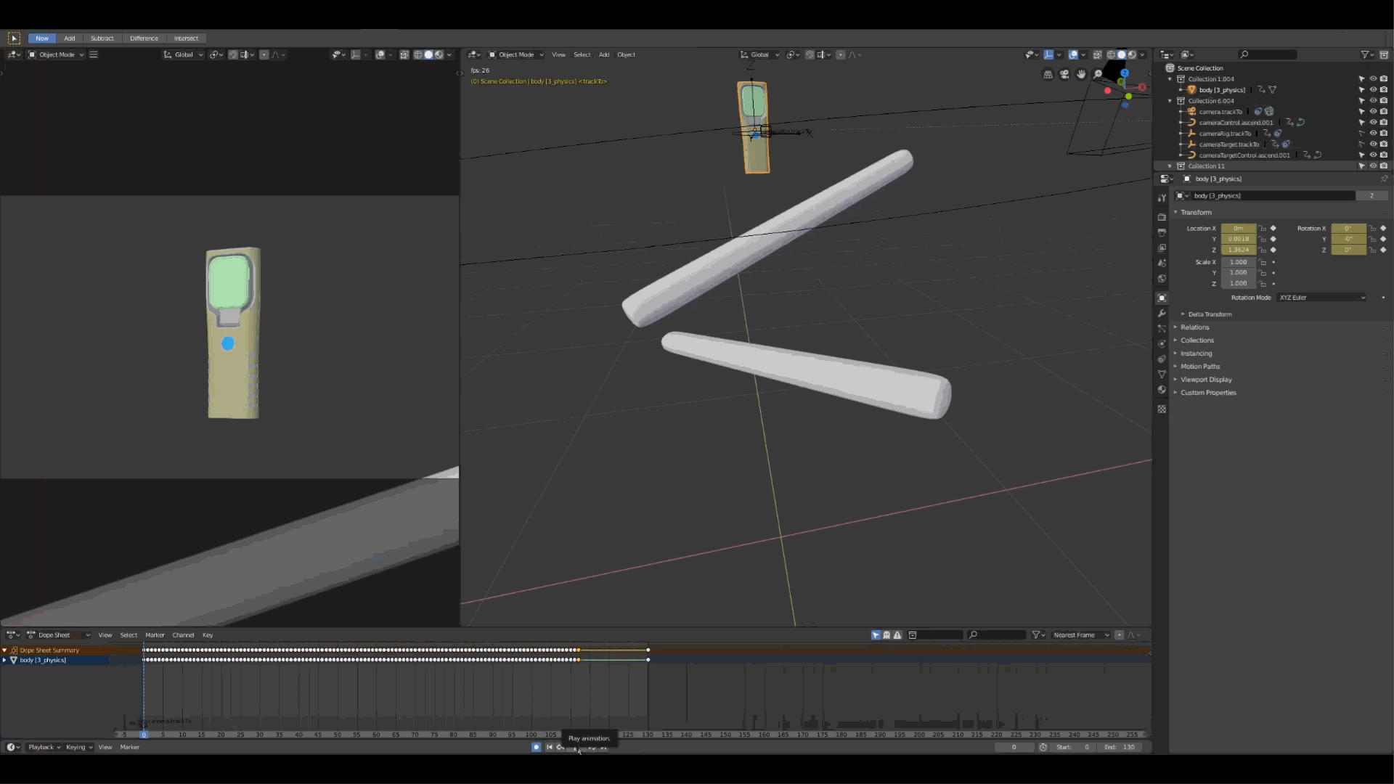Click the camera view icon in viewport
Viewport: 1394px width, 784px height.
pyautogui.click(x=1064, y=74)
